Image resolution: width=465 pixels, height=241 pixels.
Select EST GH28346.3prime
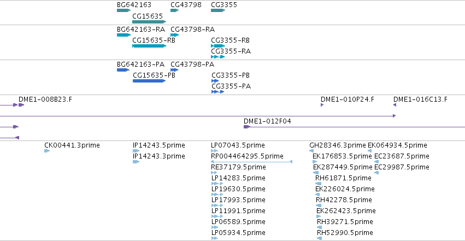[311, 151]
